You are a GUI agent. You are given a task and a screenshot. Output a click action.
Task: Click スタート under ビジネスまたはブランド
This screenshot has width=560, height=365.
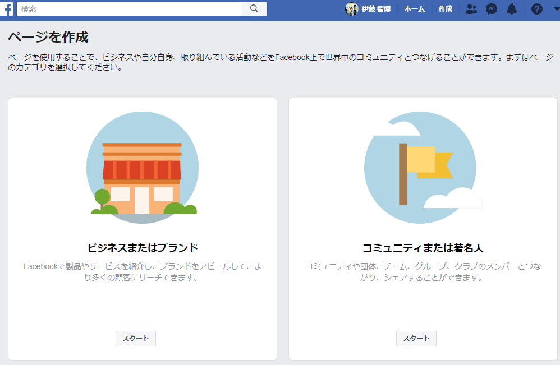[x=136, y=339]
